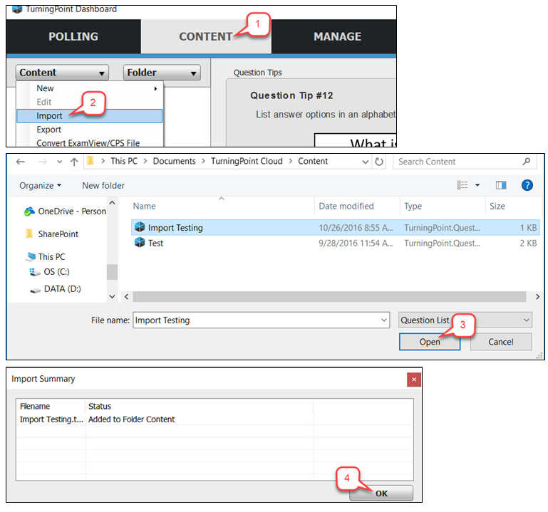Click This PC in the breadcrumb path

coord(124,161)
